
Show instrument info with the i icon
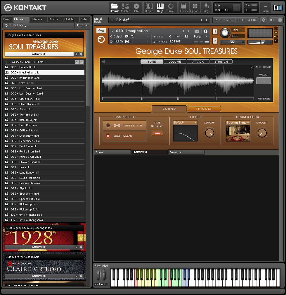pyautogui.click(x=206, y=31)
